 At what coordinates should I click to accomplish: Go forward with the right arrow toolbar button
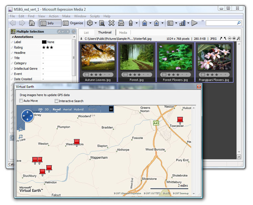(x=22, y=23)
